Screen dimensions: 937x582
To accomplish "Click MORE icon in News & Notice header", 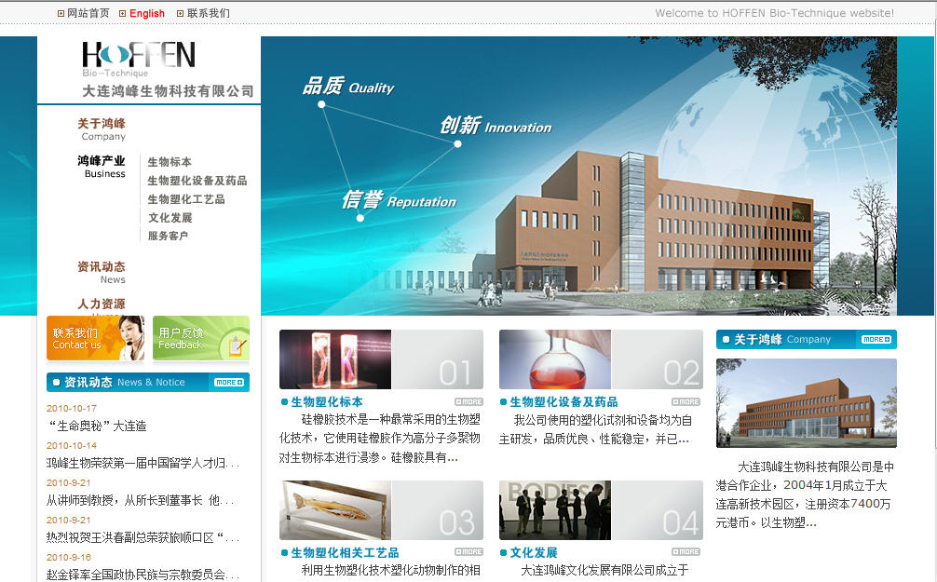I will tap(228, 382).
